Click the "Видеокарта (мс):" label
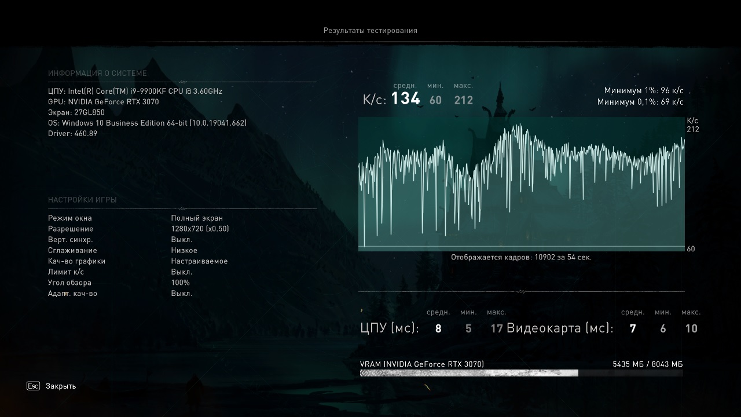Screen dimensions: 741x417 click(x=560, y=328)
